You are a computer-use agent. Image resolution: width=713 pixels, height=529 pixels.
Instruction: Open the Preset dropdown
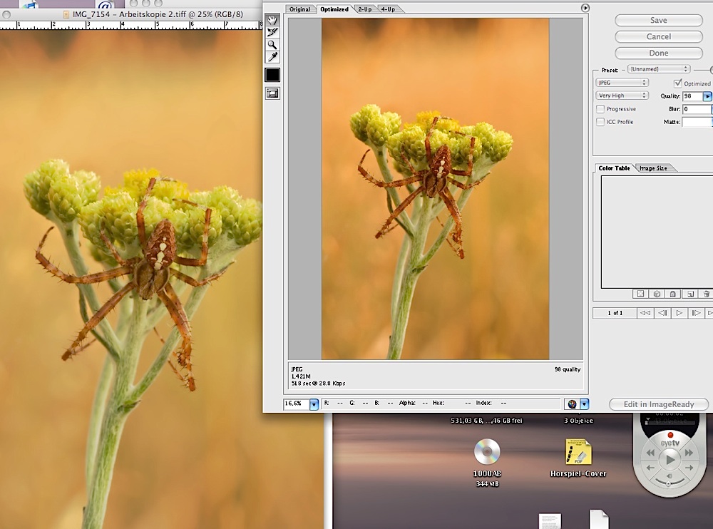659,69
